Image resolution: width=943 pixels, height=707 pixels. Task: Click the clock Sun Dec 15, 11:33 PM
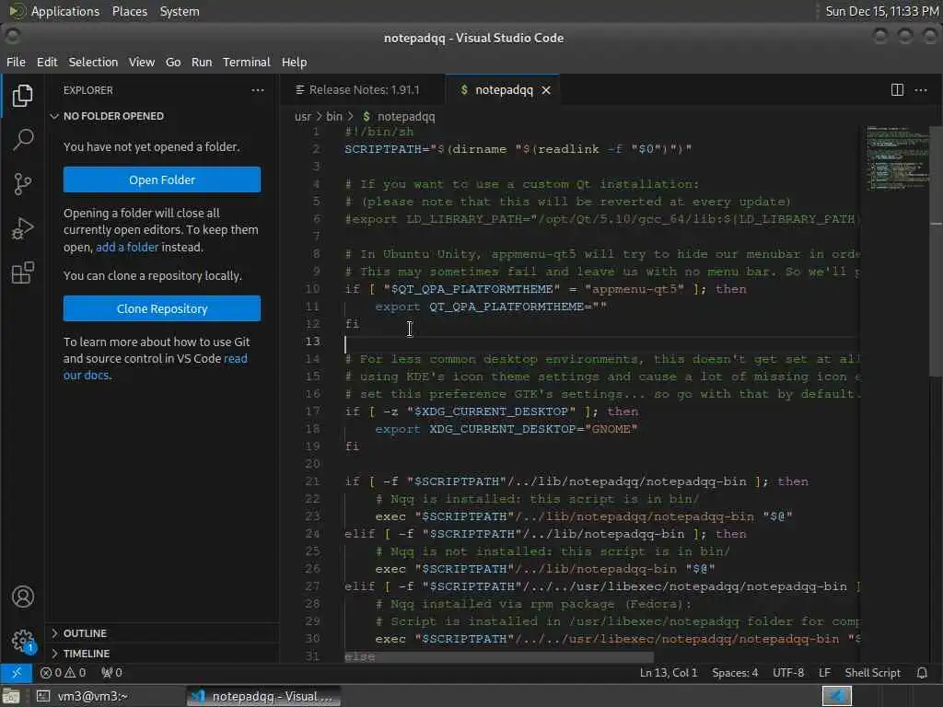(881, 11)
